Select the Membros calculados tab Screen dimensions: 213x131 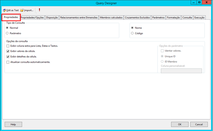point(111,18)
